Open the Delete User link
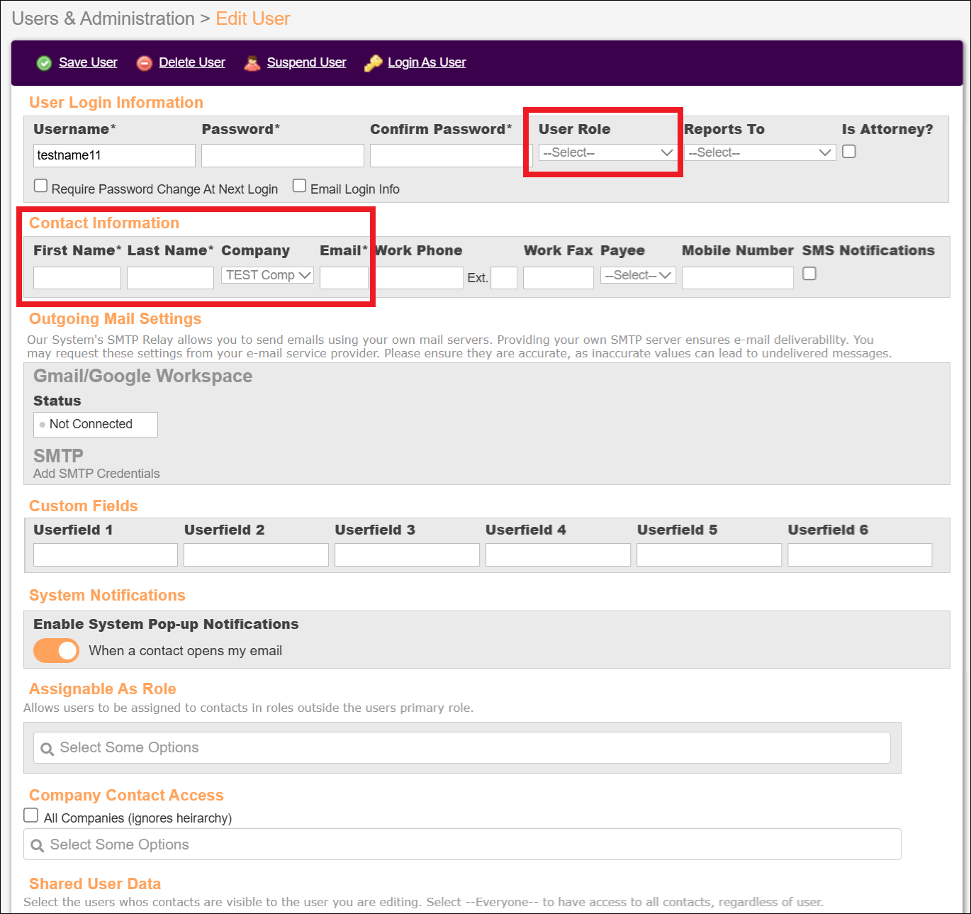This screenshot has height=914, width=971. 192,62
